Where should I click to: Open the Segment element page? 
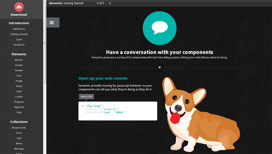pos(19,107)
